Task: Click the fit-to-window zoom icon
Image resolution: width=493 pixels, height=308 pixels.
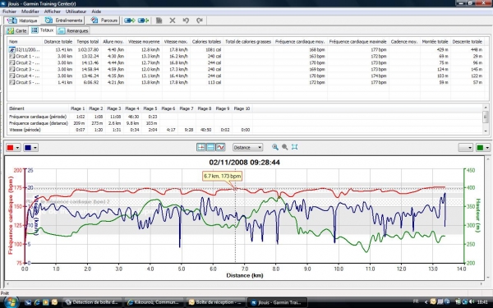Action: (295, 147)
